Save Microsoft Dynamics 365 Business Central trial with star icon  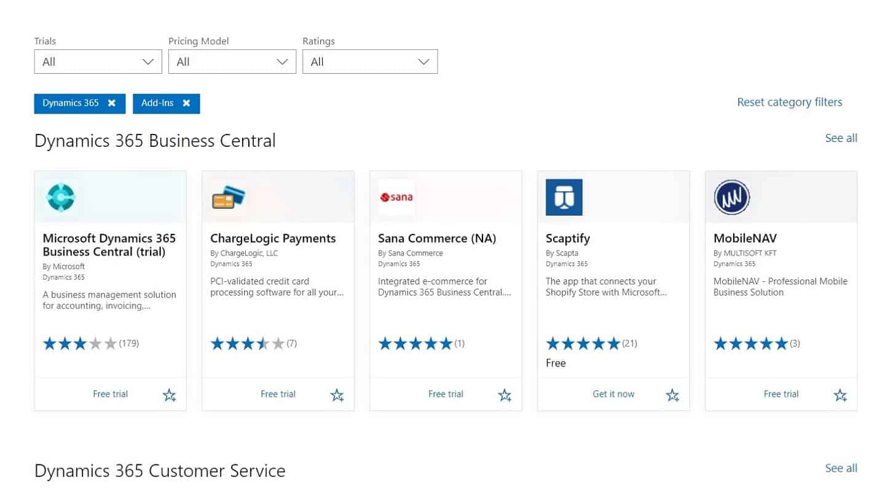click(x=169, y=395)
